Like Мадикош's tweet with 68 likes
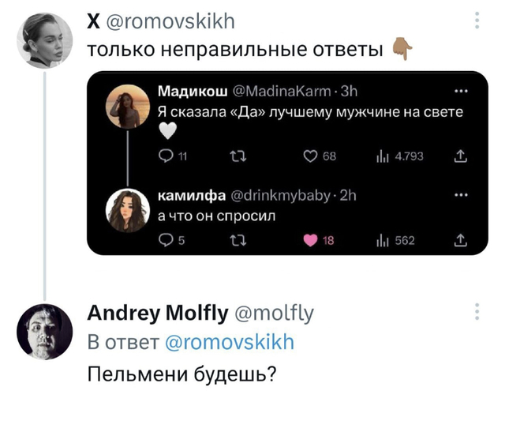The image size is (505, 432). 310,156
